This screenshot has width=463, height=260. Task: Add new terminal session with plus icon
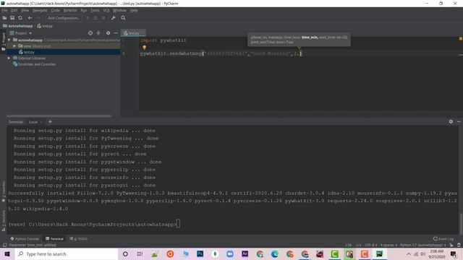pyautogui.click(x=50, y=122)
